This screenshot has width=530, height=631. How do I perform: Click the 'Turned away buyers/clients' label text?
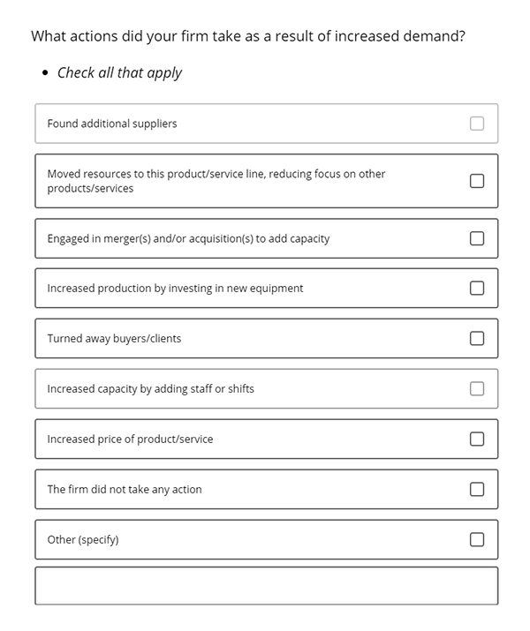114,338
